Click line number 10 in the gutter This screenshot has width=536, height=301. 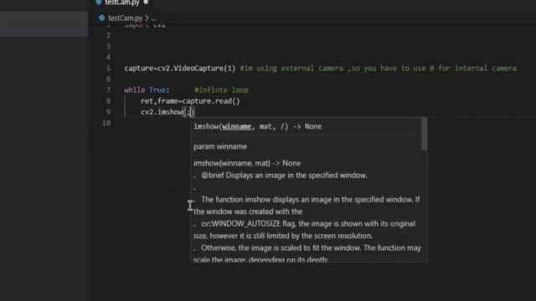click(x=106, y=123)
